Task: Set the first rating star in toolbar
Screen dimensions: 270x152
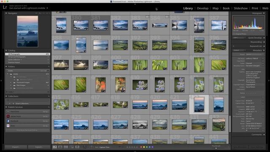Action: (x=127, y=147)
